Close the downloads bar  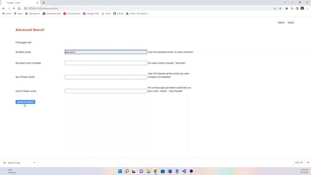click(308, 162)
